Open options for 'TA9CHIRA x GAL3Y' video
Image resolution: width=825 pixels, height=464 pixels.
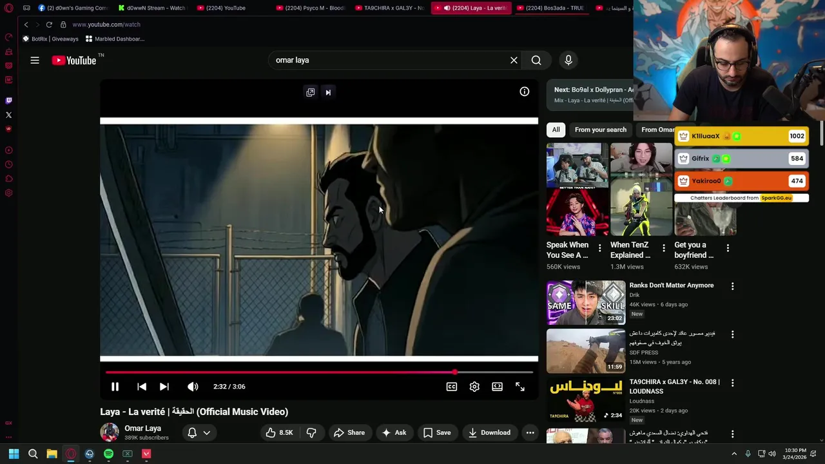click(x=732, y=383)
